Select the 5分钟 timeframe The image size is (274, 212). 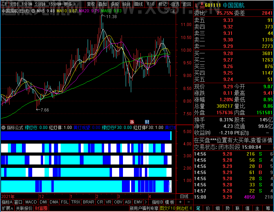click(x=40, y=4)
